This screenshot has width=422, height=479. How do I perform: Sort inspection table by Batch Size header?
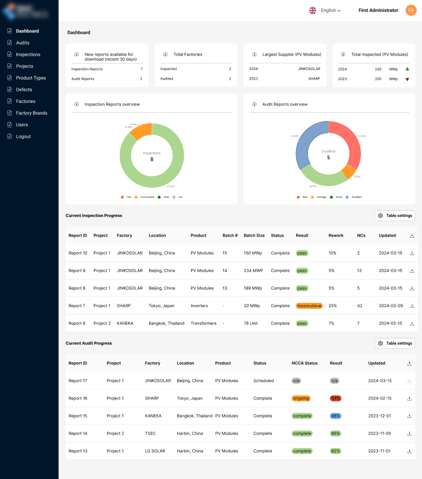tap(254, 236)
